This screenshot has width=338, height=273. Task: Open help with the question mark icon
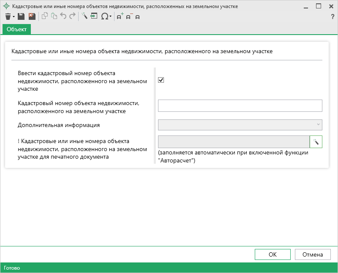click(333, 16)
